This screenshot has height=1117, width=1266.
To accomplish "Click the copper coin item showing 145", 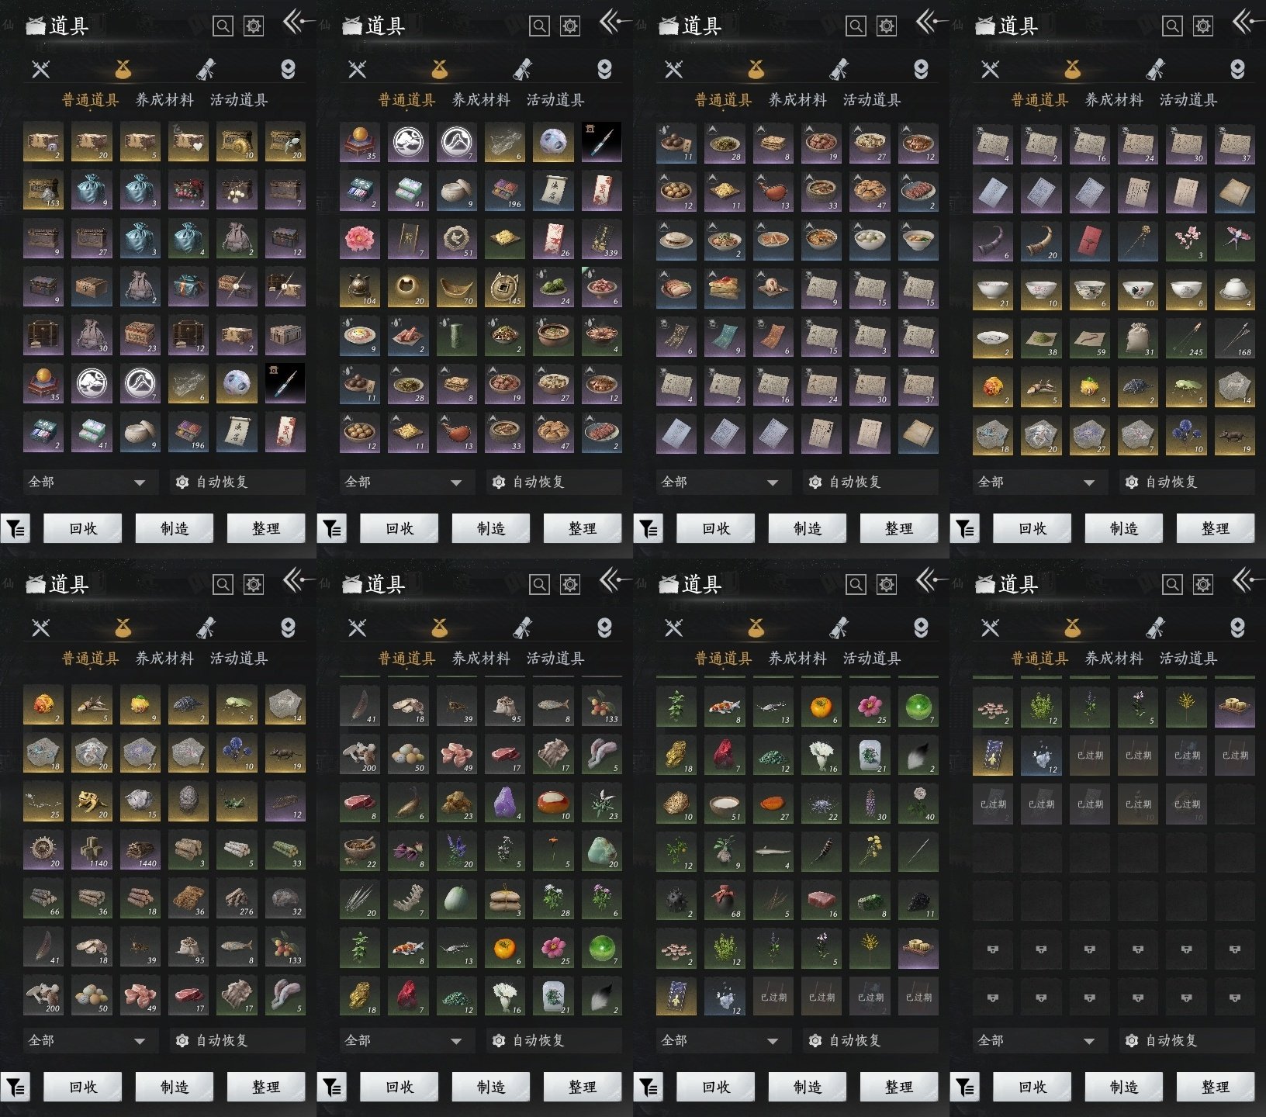I will click(505, 288).
